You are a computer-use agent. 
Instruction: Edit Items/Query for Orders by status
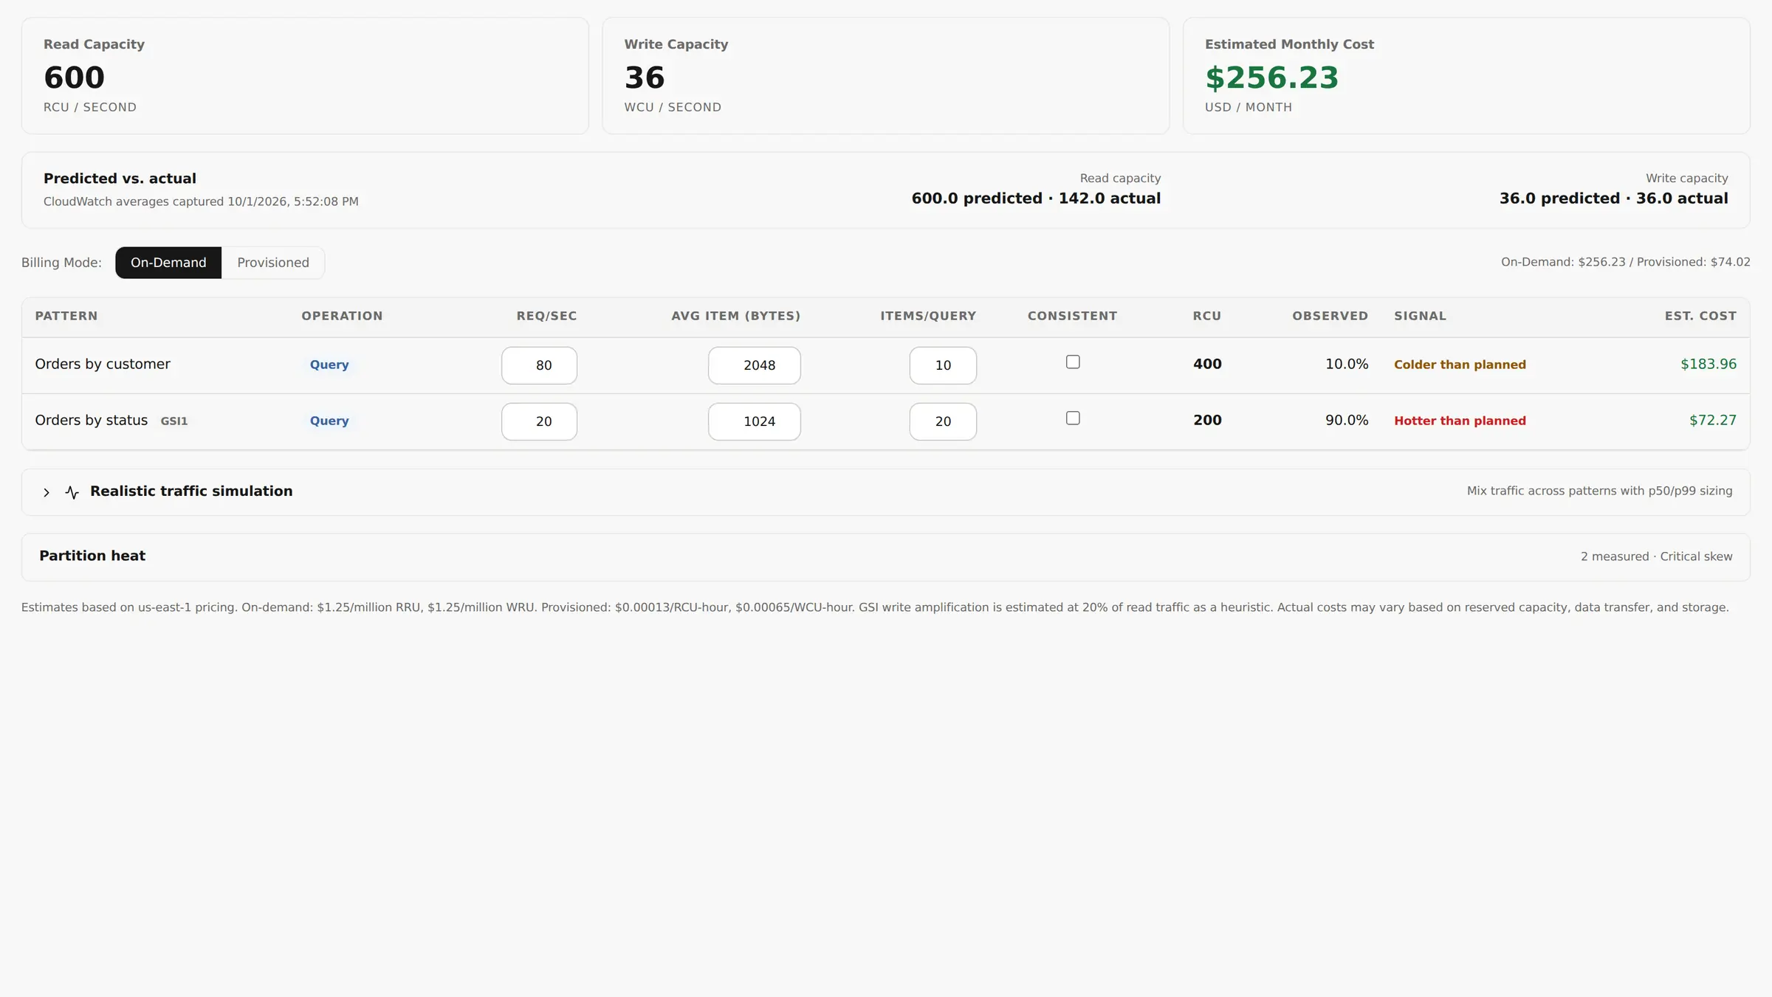click(943, 421)
